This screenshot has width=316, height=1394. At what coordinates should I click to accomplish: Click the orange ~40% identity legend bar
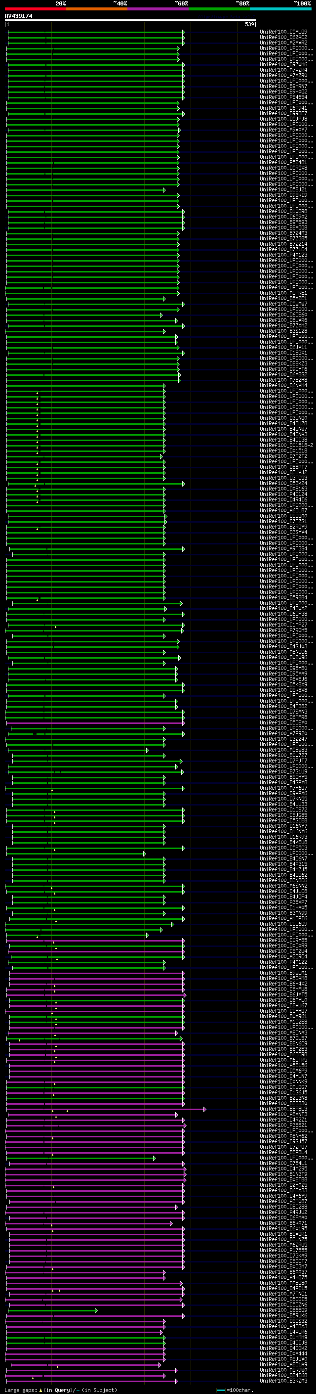tap(97, 9)
